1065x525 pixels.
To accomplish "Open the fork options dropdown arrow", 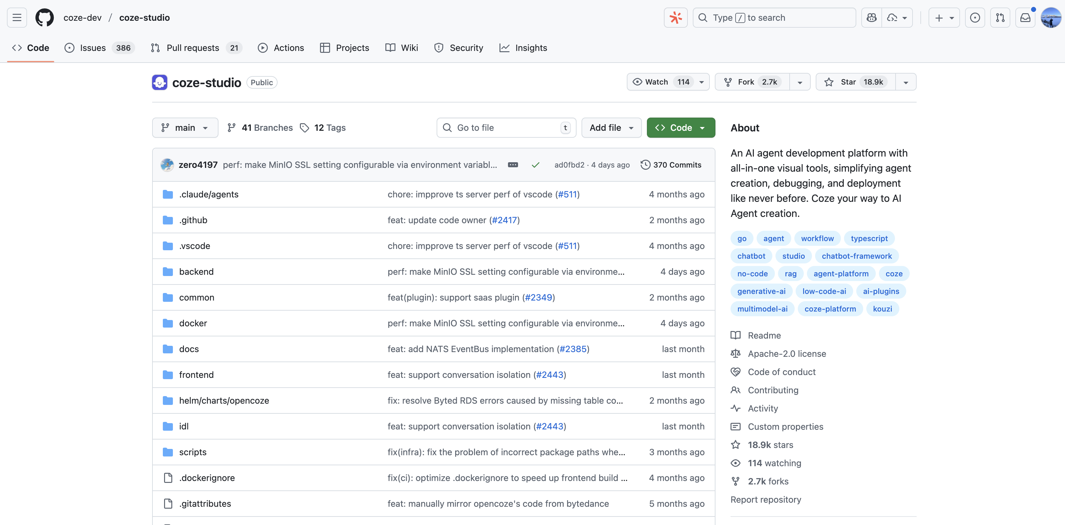I will 800,82.
